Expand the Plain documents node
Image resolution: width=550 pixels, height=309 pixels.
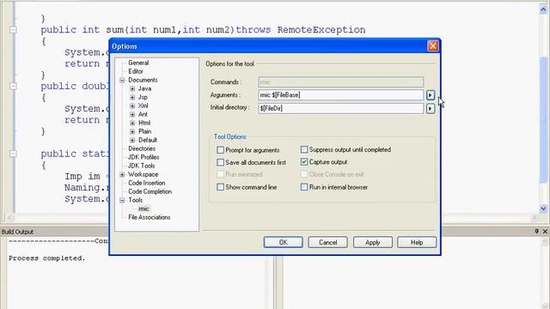(132, 131)
